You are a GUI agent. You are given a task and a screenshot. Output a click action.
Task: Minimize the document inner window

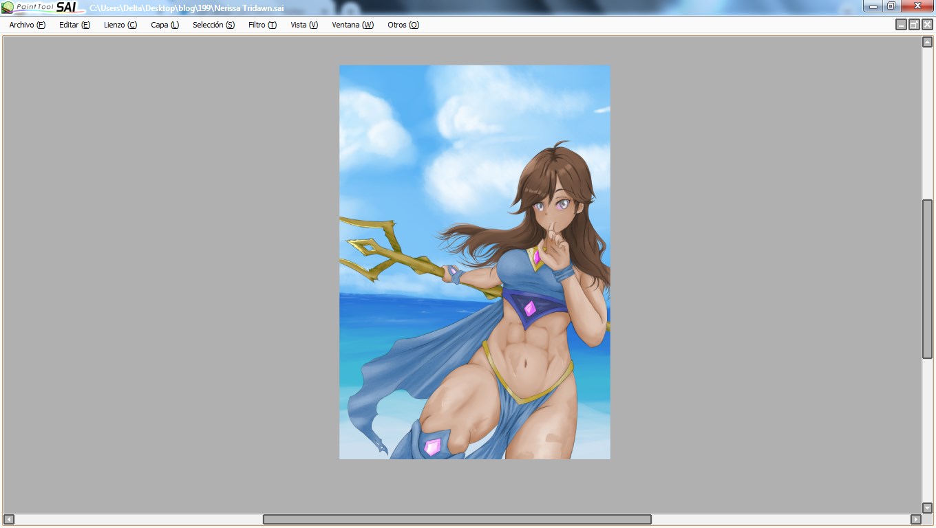(901, 25)
